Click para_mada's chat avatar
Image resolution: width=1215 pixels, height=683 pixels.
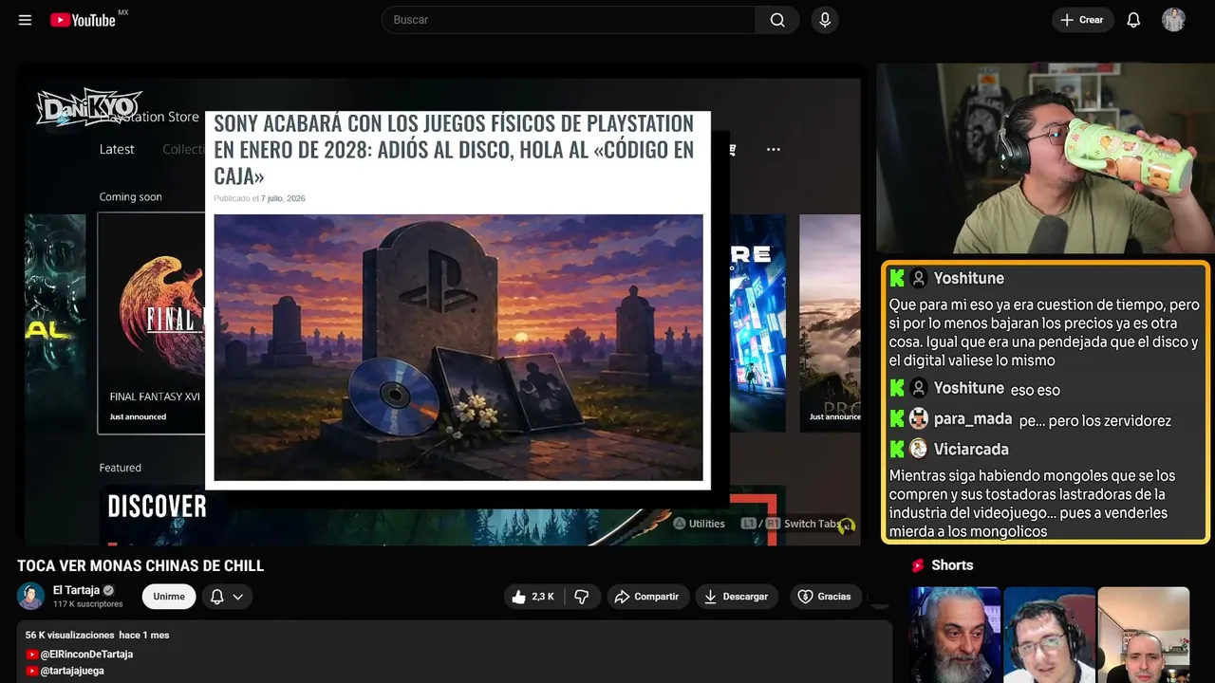tap(918, 418)
